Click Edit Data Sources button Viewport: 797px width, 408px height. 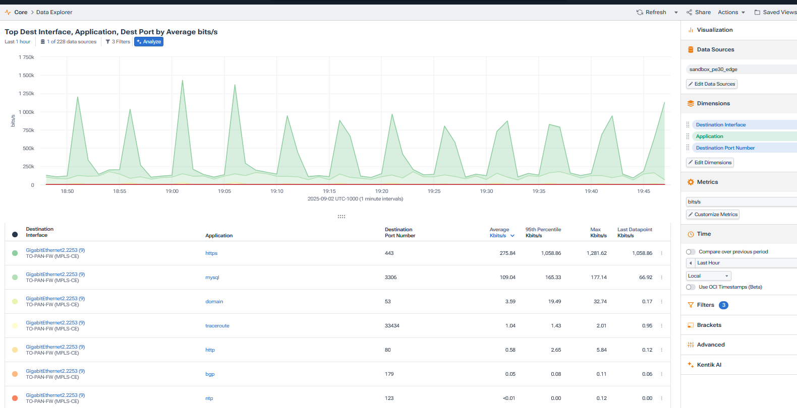[x=712, y=84]
